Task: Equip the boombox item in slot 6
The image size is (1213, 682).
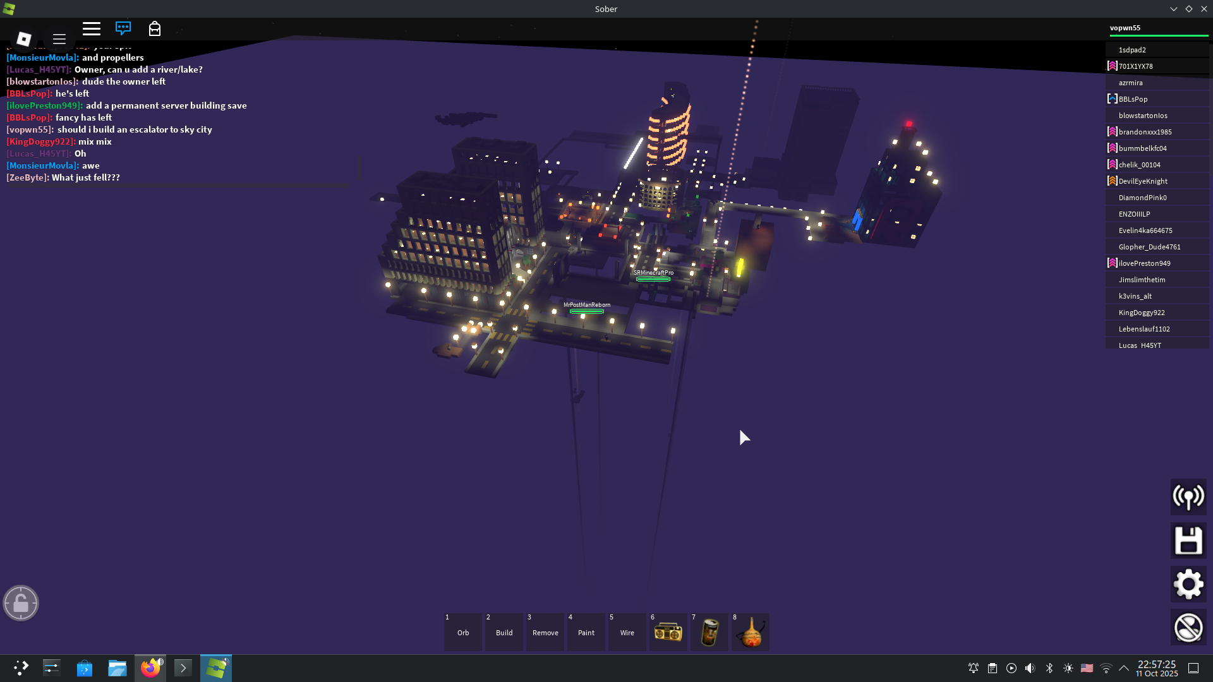Action: (668, 632)
